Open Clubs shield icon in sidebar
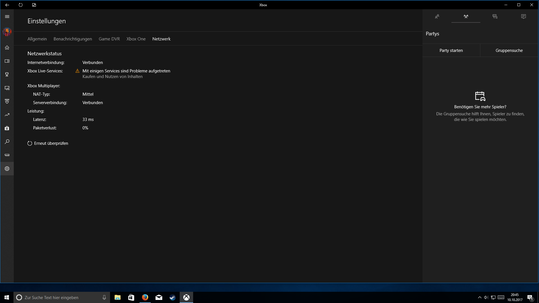Screen dimensions: 539x303 click(7, 101)
